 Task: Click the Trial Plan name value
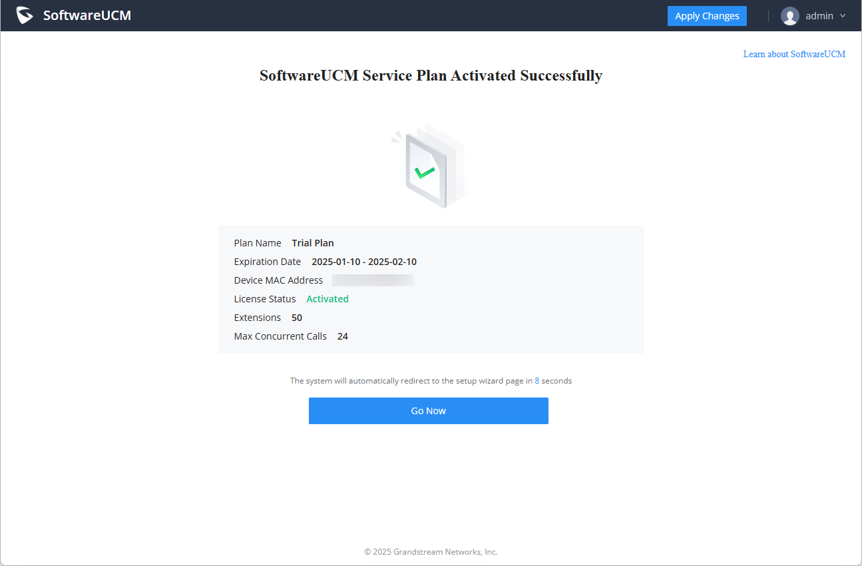(x=313, y=243)
